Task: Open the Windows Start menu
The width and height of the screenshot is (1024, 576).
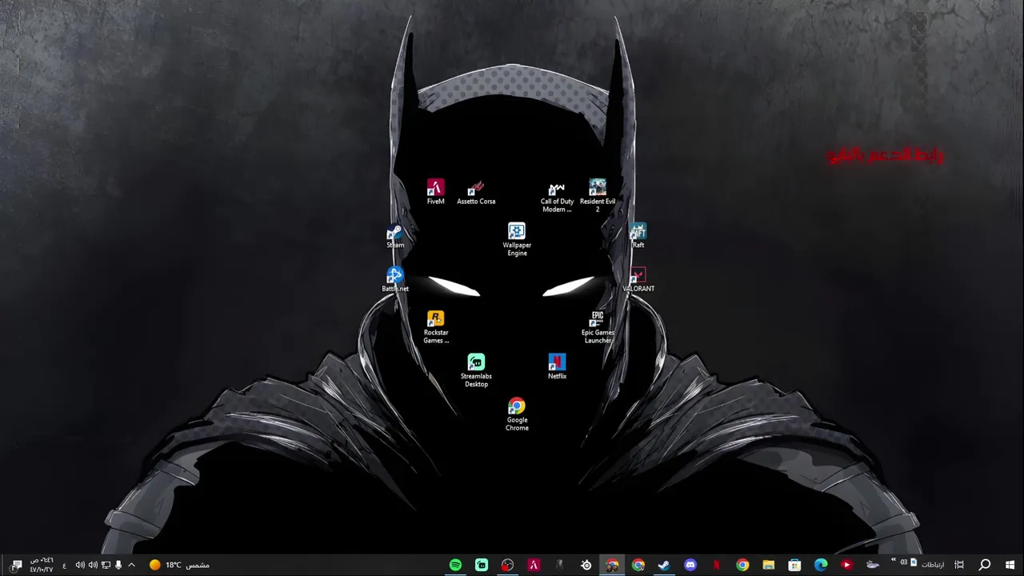Action: click(x=1010, y=565)
